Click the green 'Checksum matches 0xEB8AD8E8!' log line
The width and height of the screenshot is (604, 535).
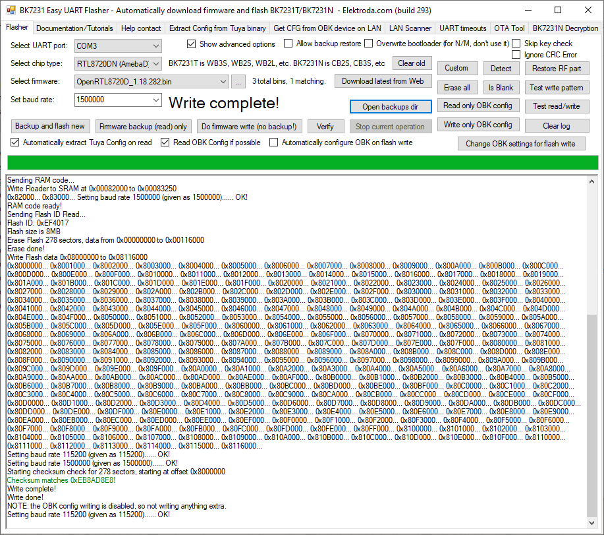point(61,480)
